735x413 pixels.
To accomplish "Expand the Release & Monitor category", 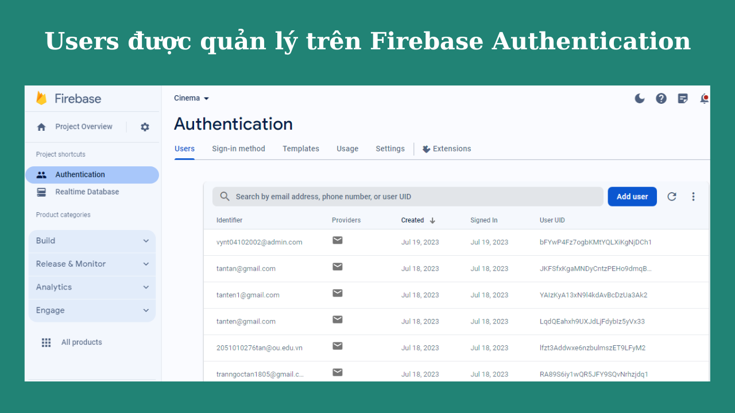I will point(92,264).
